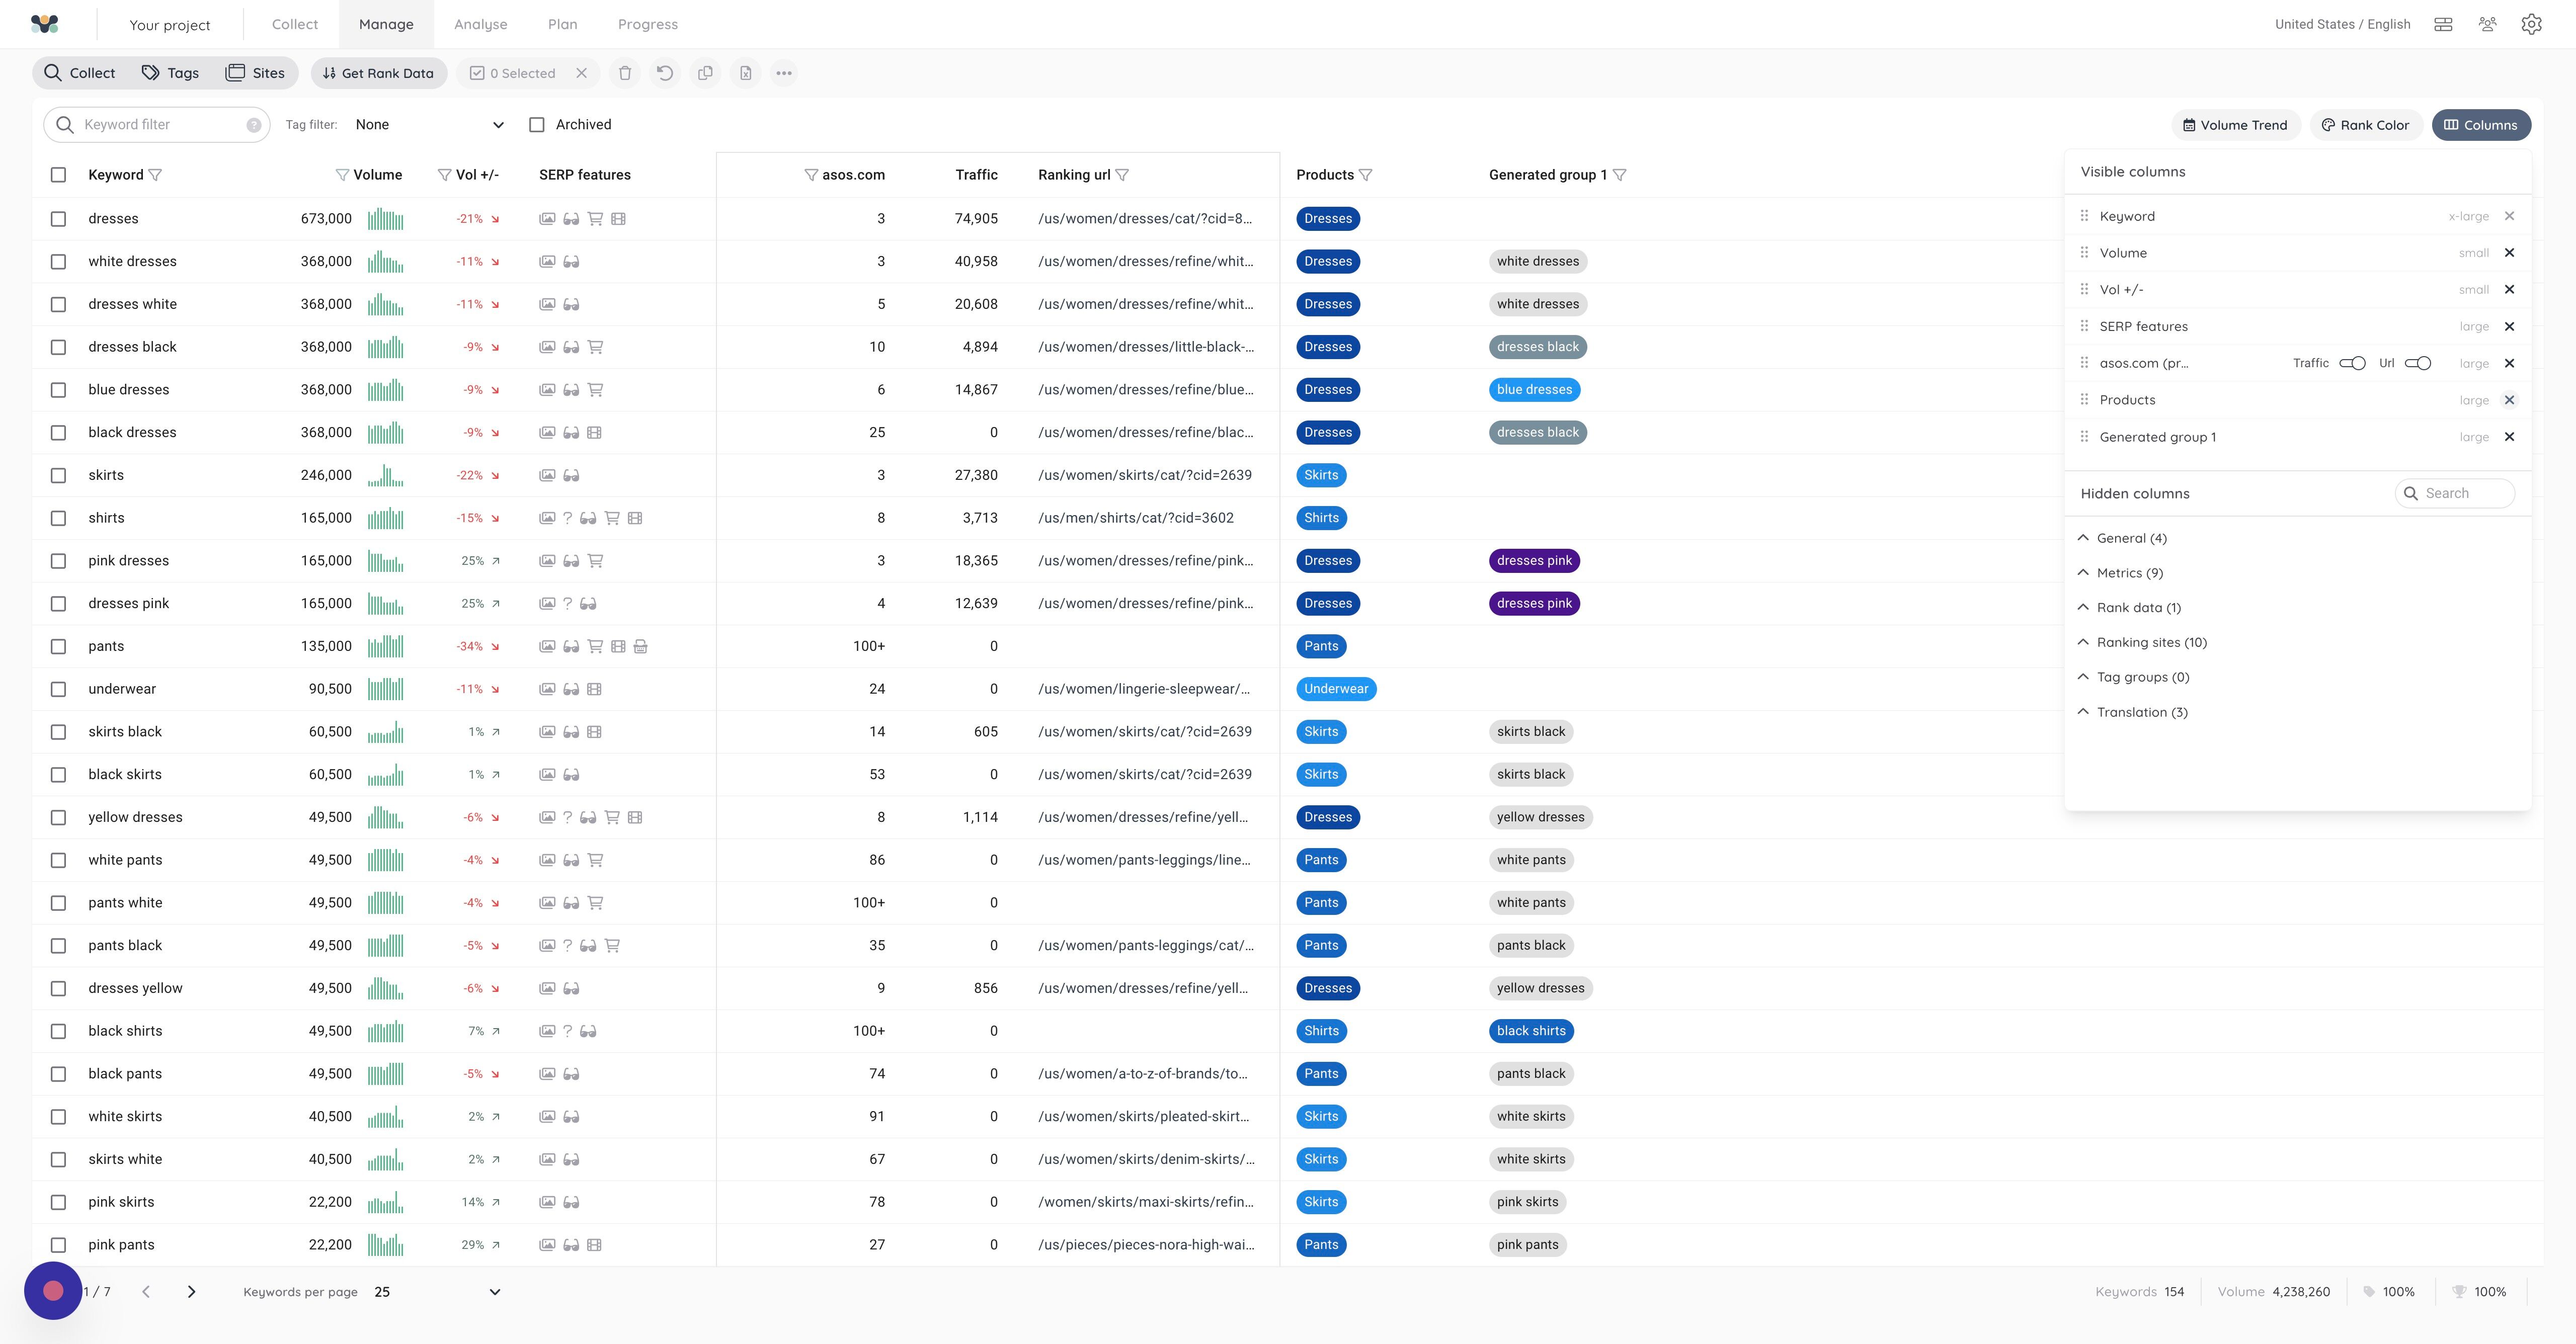Switch to the Analyse tab

(x=481, y=24)
